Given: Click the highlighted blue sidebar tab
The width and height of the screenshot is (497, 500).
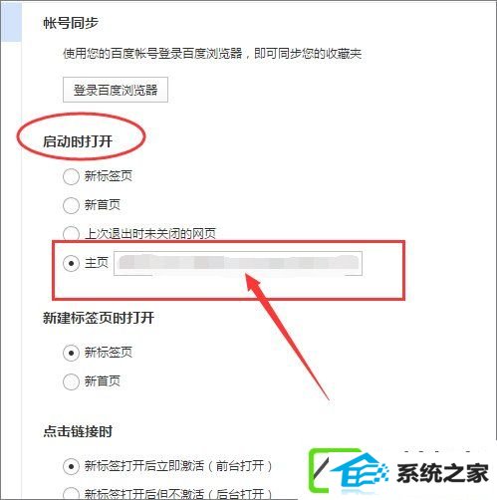Looking at the screenshot, I should (11, 21).
